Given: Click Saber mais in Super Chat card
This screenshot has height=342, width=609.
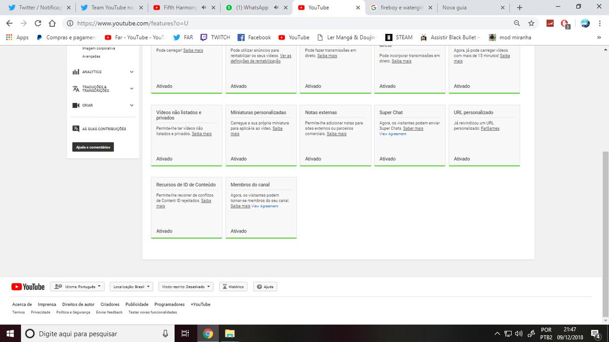Looking at the screenshot, I should [413, 129].
